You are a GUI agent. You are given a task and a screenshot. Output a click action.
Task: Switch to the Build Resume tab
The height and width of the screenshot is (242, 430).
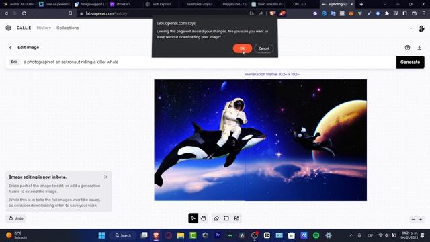(x=266, y=4)
